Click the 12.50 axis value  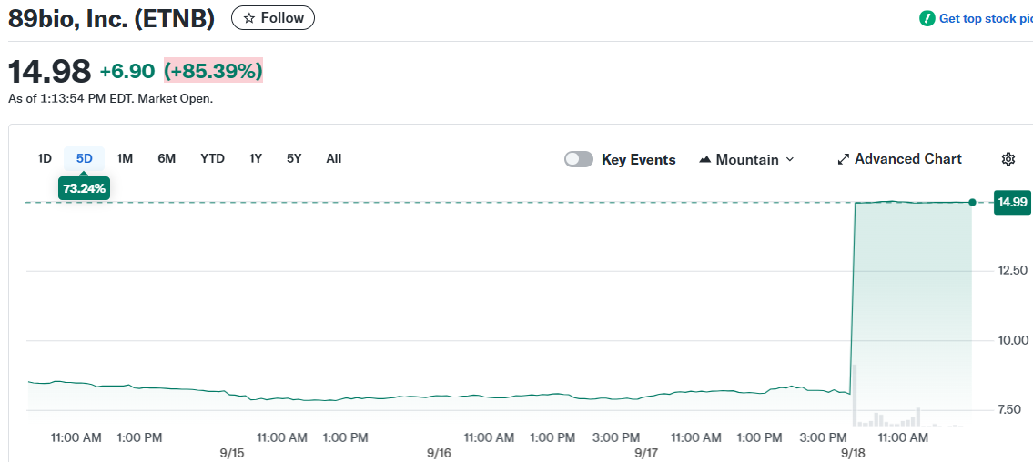coord(1013,270)
